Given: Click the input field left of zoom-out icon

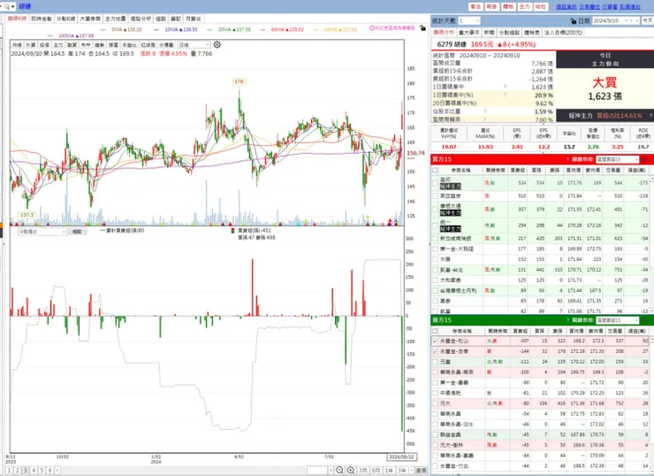Looking at the screenshot, I should [x=318, y=470].
